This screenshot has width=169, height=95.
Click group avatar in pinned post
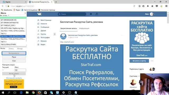63,36
